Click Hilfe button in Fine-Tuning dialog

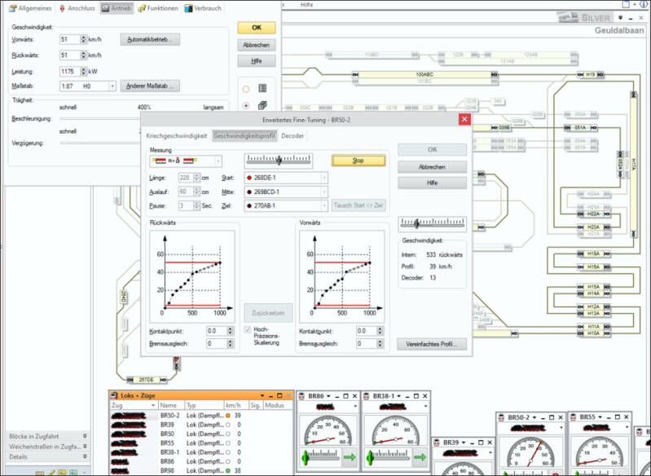coord(432,183)
